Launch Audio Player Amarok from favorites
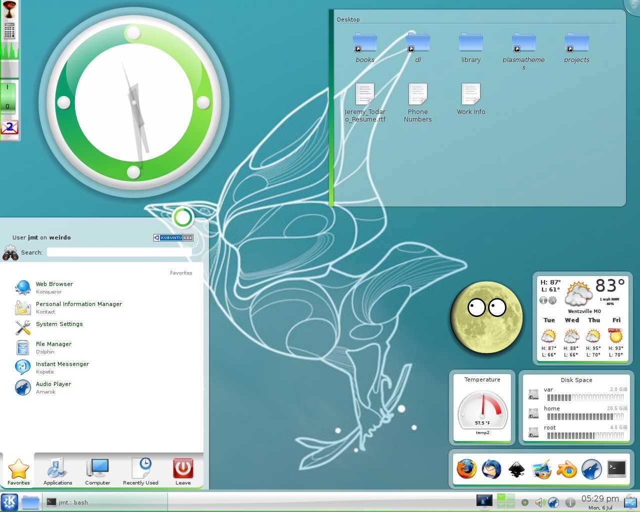Viewport: 640px width, 512px height. (x=102, y=387)
